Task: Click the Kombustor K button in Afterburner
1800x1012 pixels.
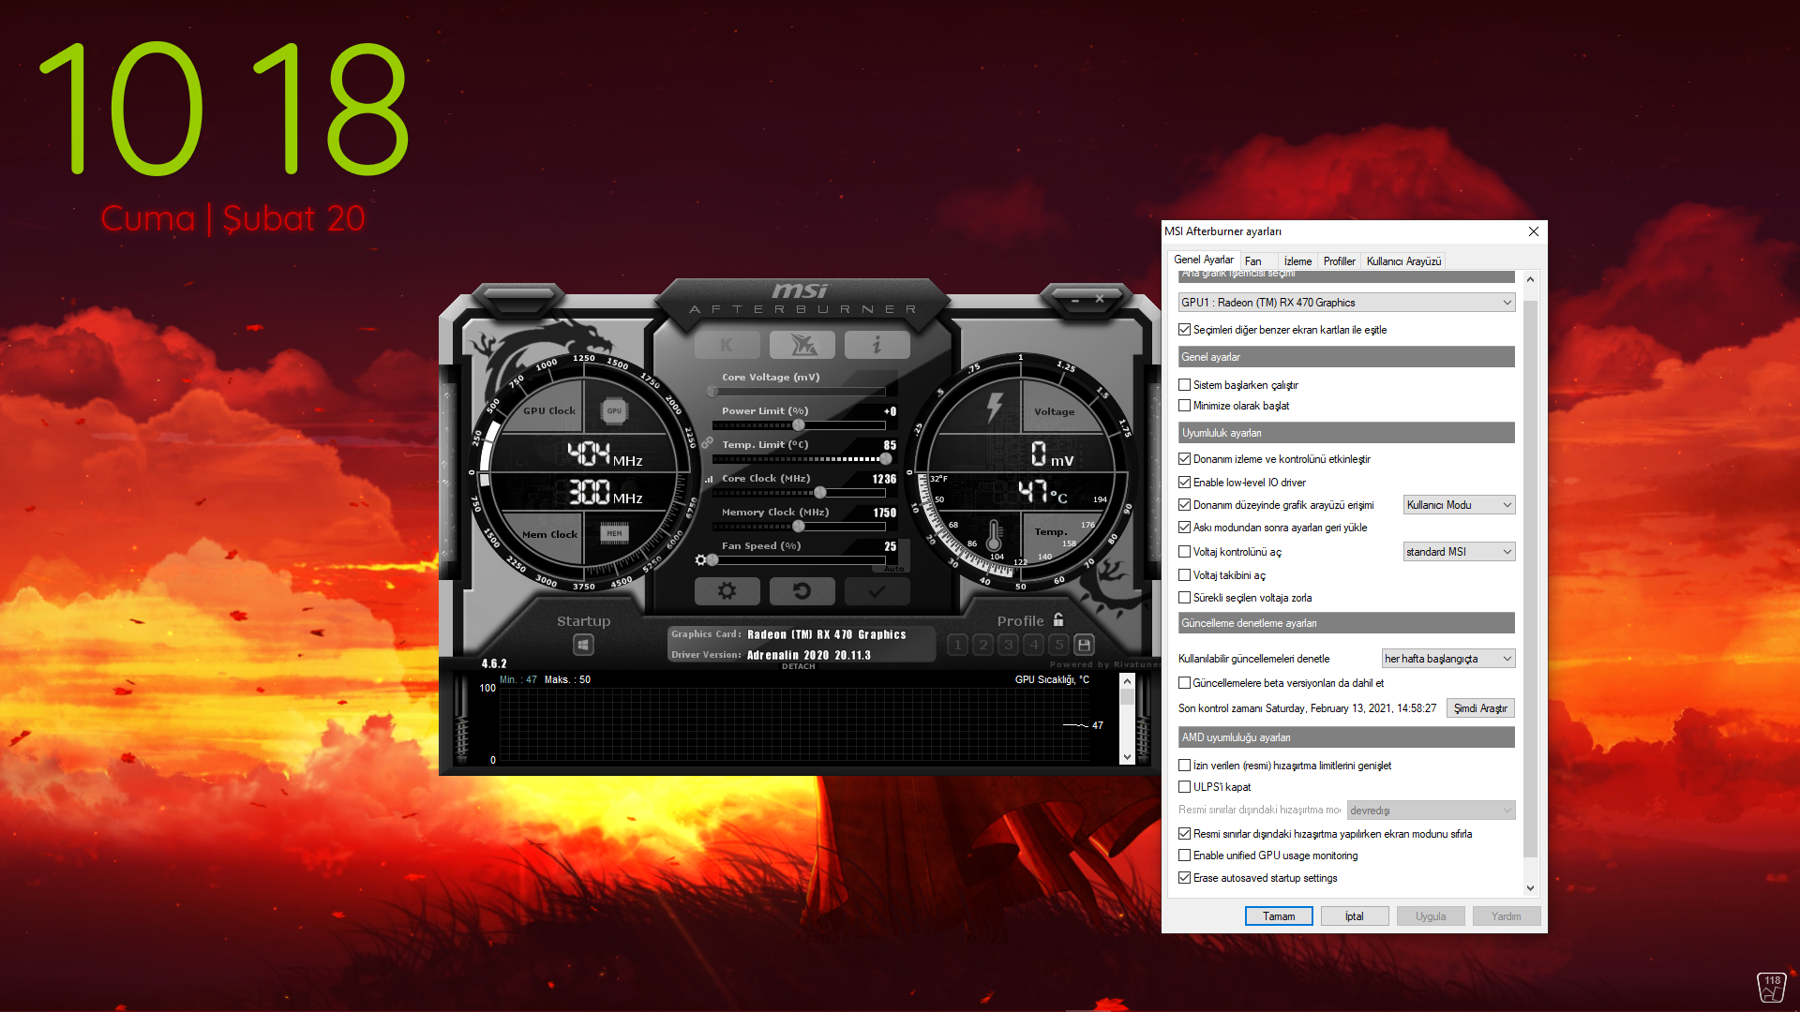Action: tap(727, 345)
